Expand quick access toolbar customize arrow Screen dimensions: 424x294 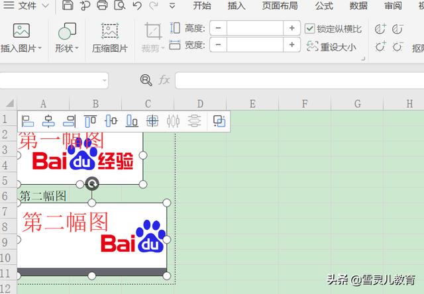point(172,6)
